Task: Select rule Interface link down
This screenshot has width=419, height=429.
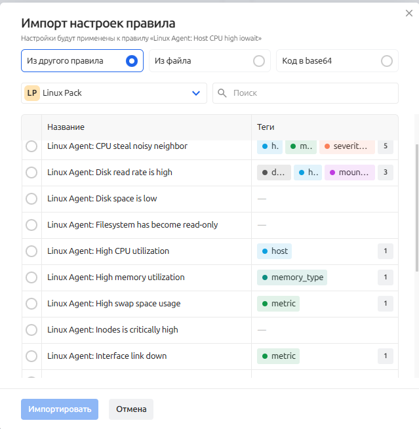Action: click(x=31, y=356)
